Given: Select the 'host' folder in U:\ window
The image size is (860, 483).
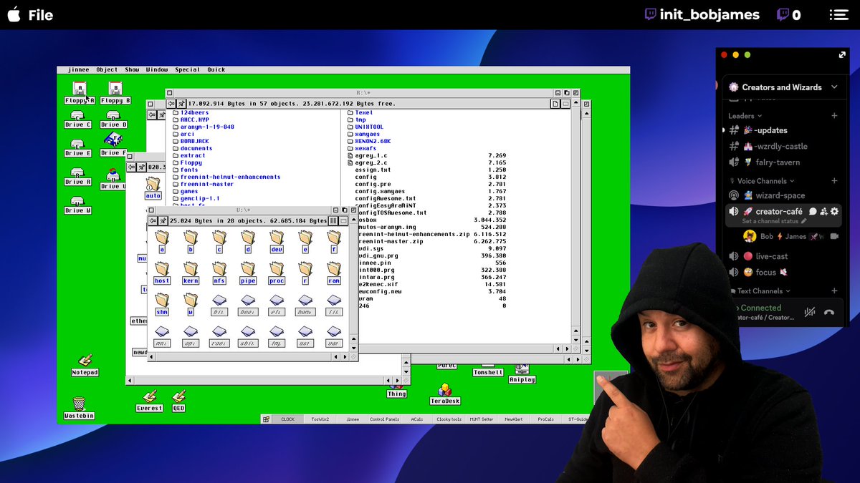Looking at the screenshot, I should point(162,273).
